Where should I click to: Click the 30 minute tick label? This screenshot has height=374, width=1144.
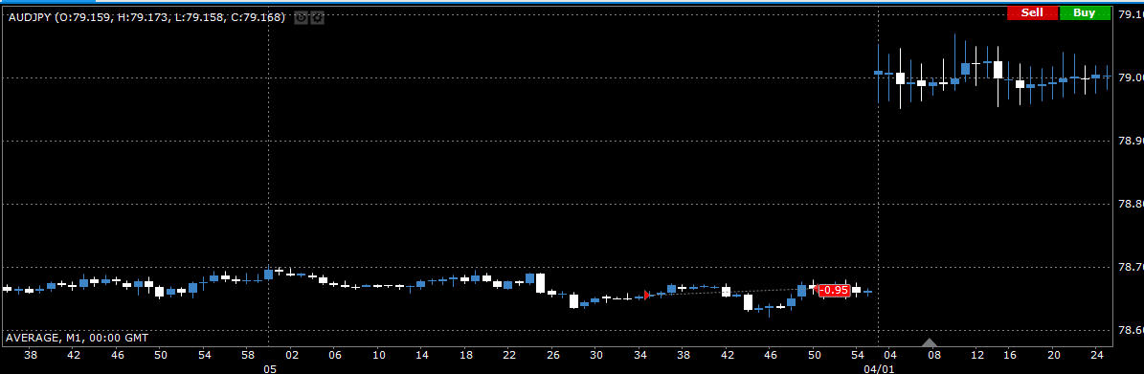[596, 355]
